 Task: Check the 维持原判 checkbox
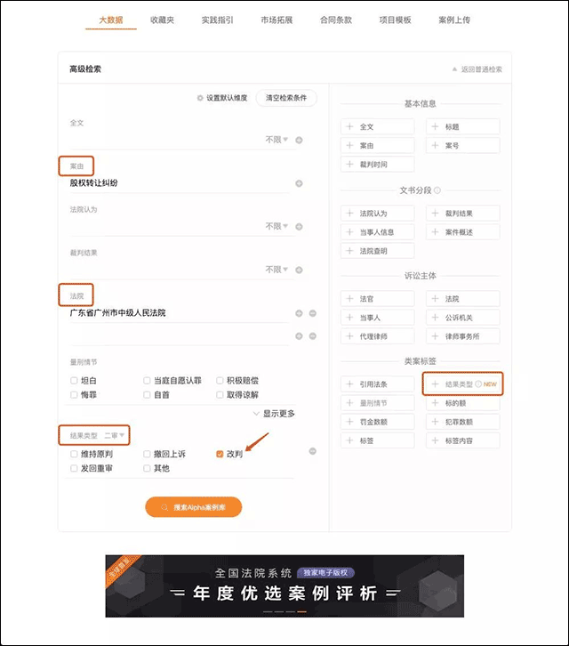click(75, 453)
